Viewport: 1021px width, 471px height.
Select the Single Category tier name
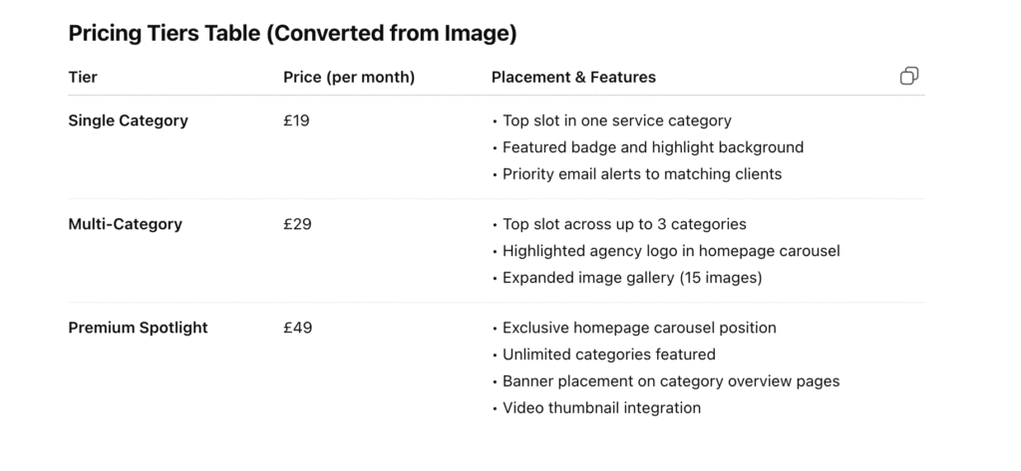(x=129, y=120)
